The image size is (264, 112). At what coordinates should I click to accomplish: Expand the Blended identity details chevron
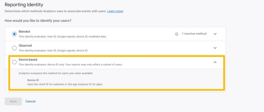(215, 34)
